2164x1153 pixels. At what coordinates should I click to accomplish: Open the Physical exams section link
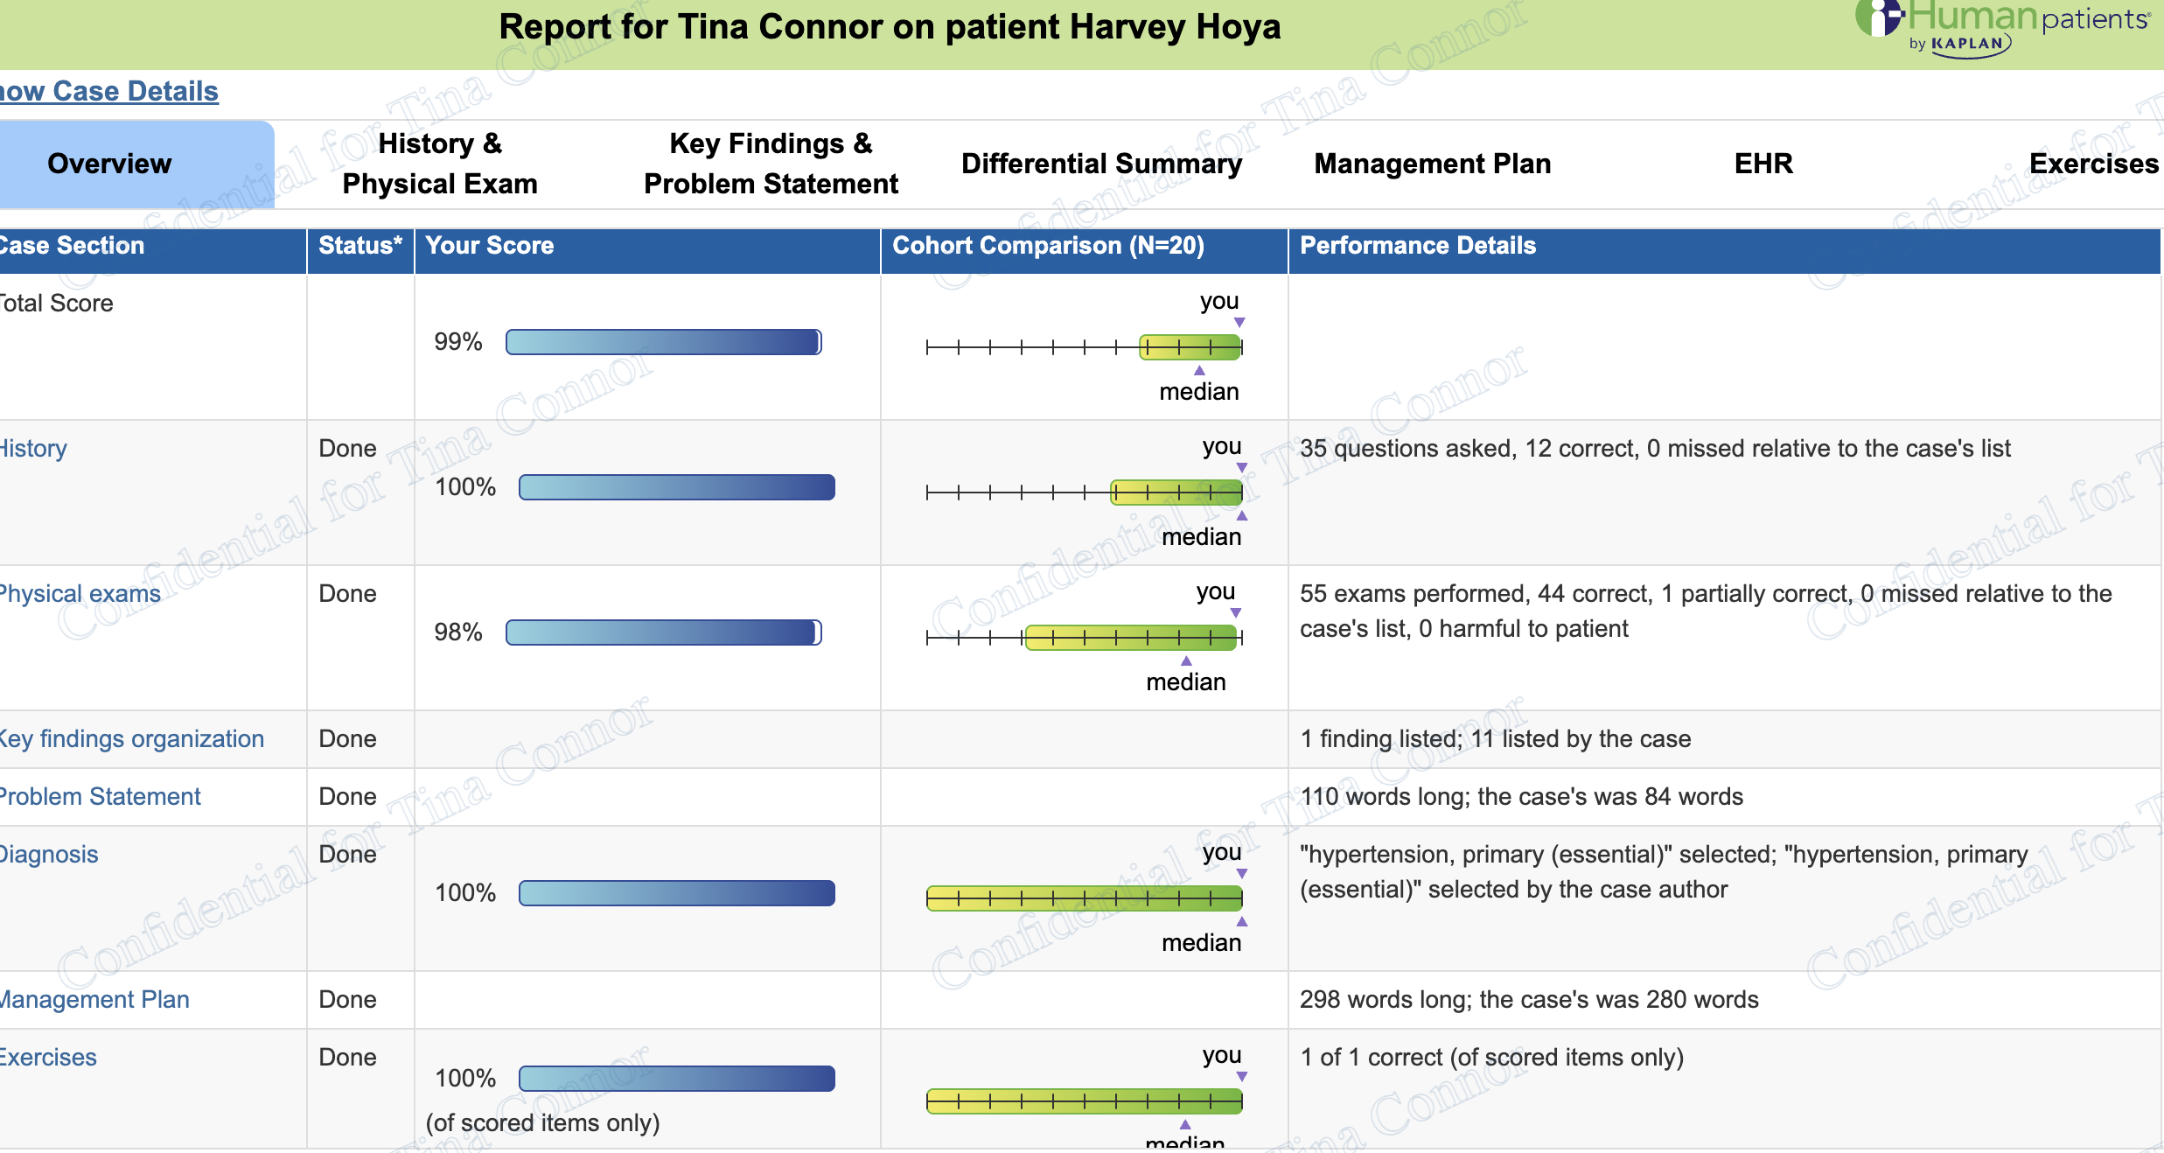point(80,593)
